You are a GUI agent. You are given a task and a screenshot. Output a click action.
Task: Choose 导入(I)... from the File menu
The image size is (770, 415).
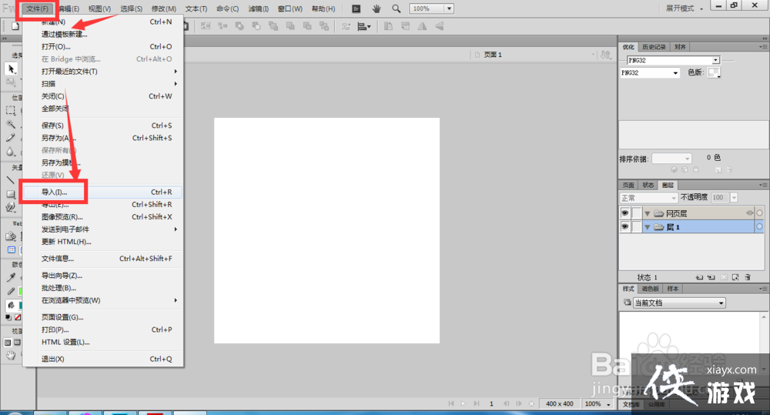point(55,192)
